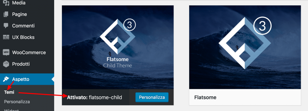
Task: Click the UX Blocks grid icon
Action: click(x=6, y=37)
